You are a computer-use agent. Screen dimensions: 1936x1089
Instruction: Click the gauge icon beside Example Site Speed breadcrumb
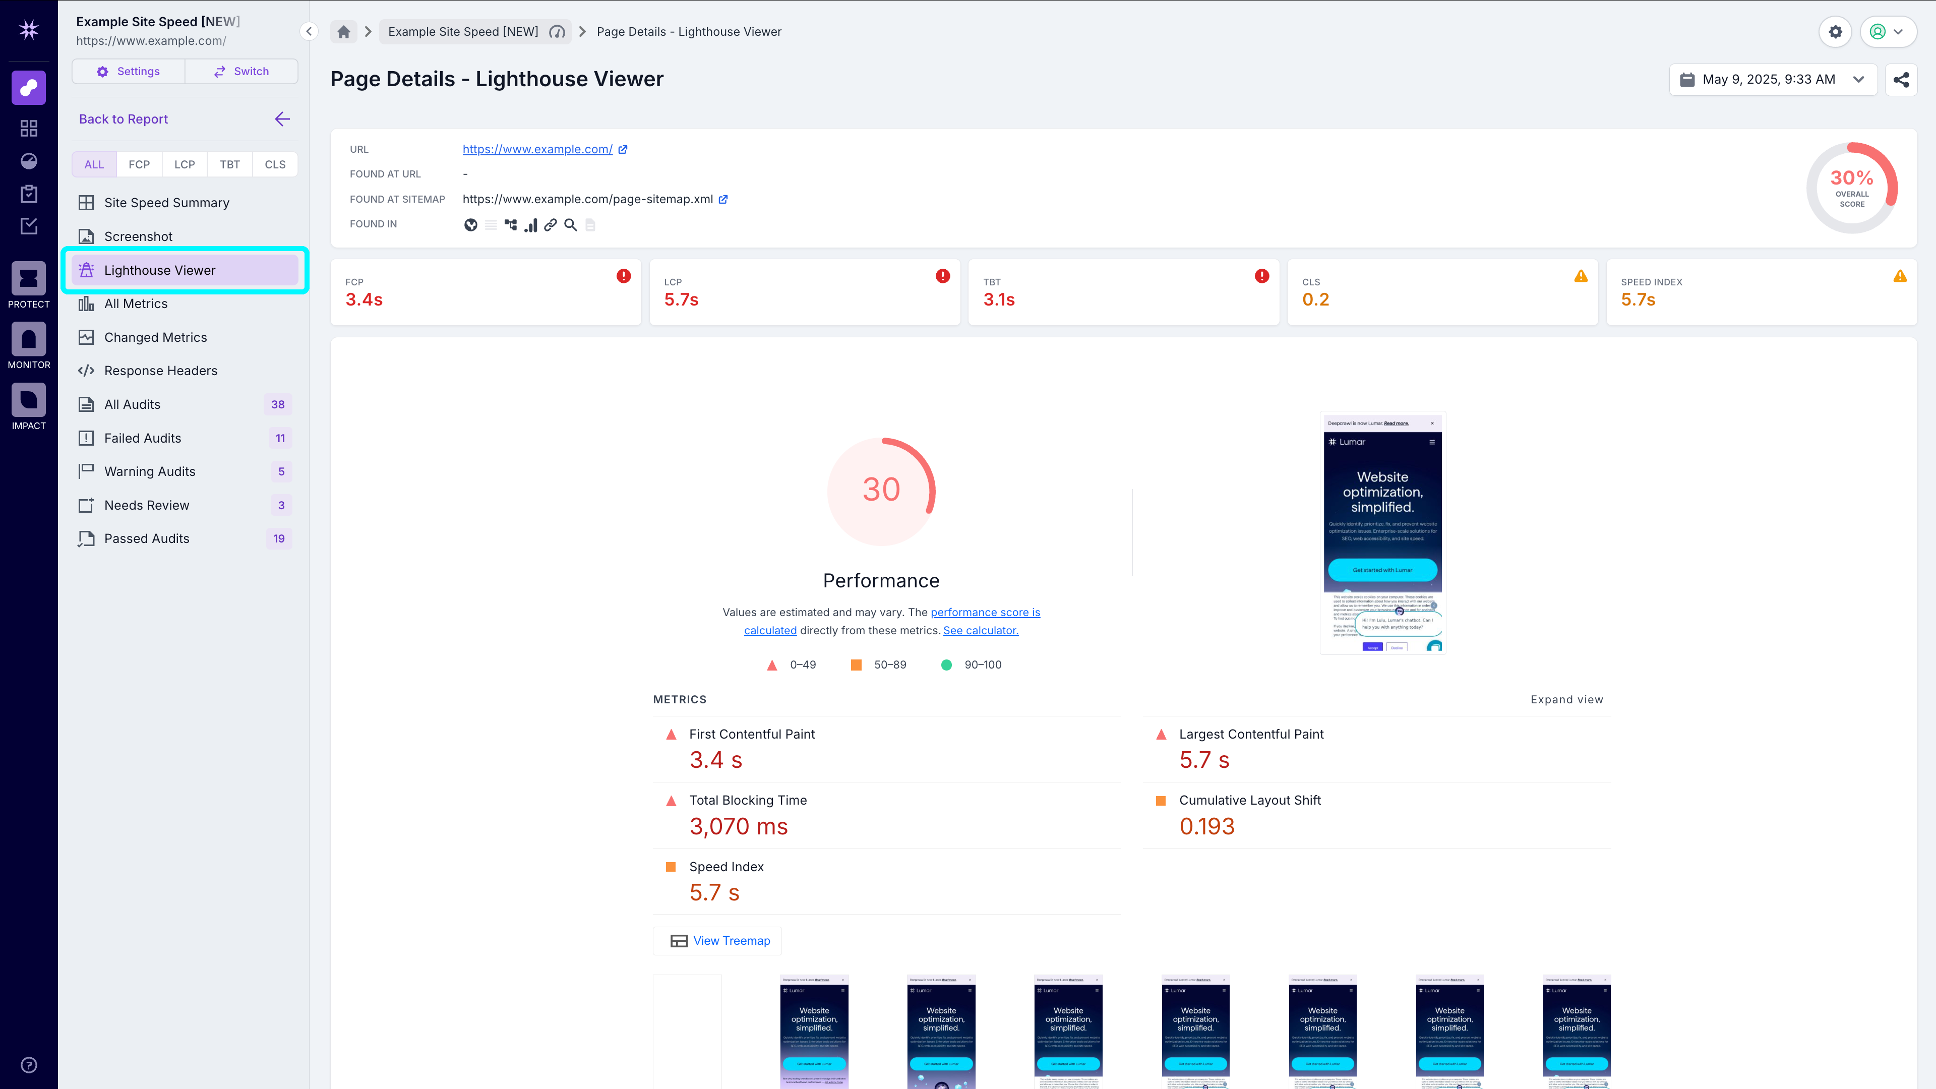click(557, 32)
